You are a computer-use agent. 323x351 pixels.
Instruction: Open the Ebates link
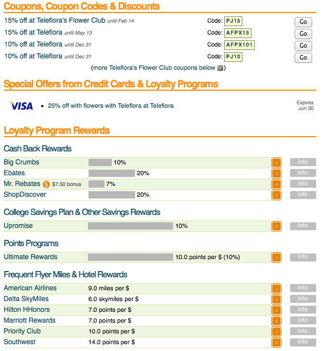(x=14, y=173)
